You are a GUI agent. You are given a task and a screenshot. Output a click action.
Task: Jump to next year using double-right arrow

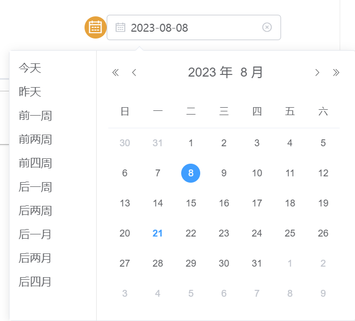(336, 73)
